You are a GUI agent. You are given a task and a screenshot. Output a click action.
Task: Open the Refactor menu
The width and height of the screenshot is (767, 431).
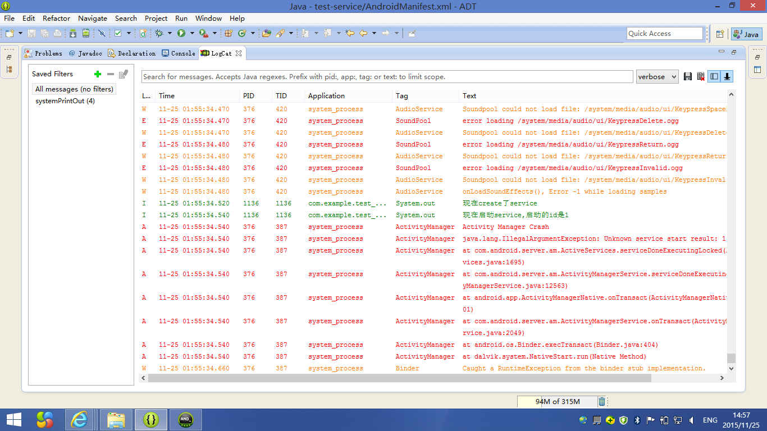tap(57, 18)
